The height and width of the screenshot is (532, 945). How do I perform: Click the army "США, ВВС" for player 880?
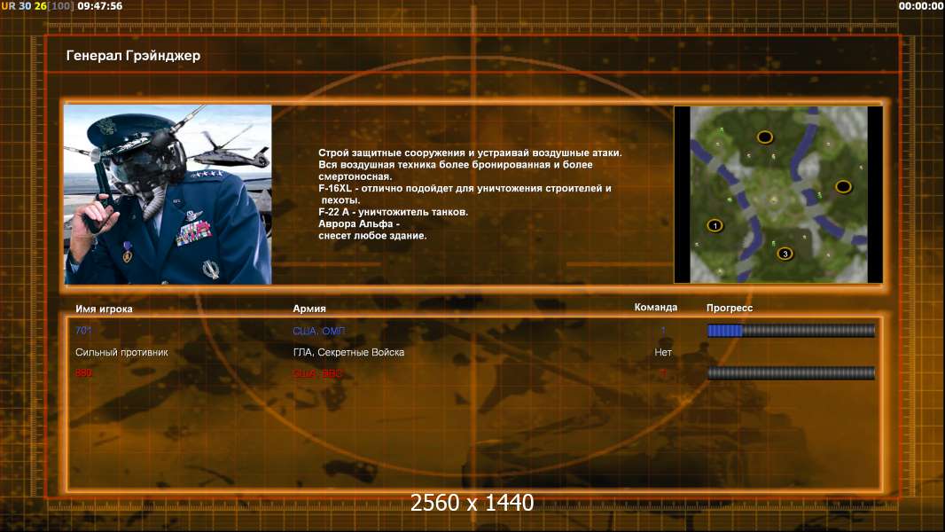tap(317, 373)
